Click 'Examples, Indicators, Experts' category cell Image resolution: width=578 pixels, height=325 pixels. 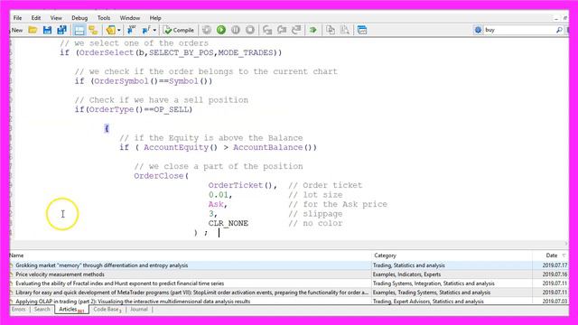(406, 274)
